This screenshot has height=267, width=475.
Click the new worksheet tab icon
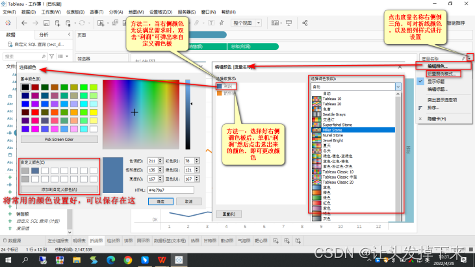point(276,241)
